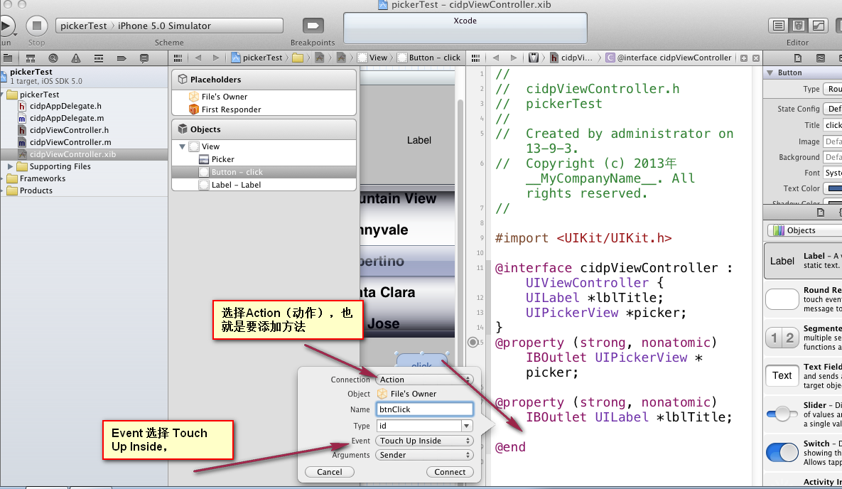
Task: Open the Arguments dropdown showing Sender
Action: (x=424, y=455)
